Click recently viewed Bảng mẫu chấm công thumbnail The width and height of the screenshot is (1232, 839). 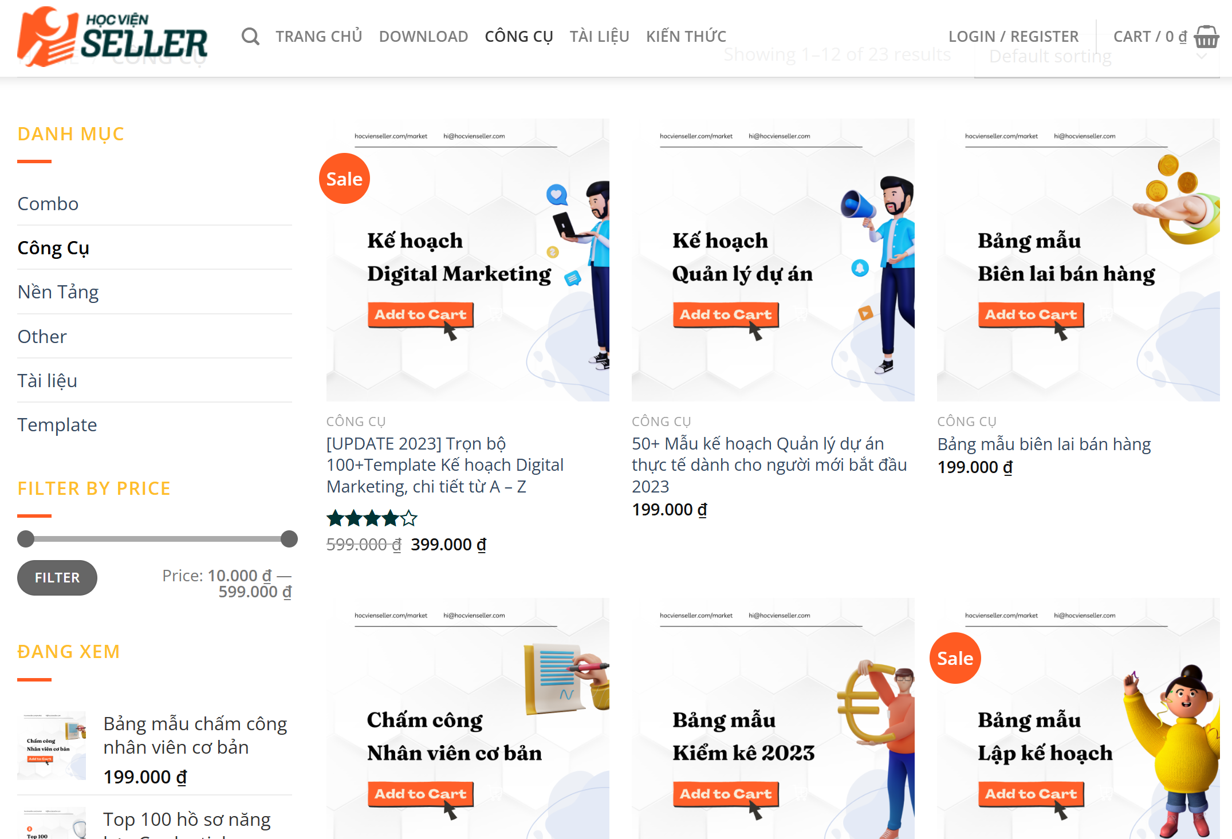[x=52, y=746]
